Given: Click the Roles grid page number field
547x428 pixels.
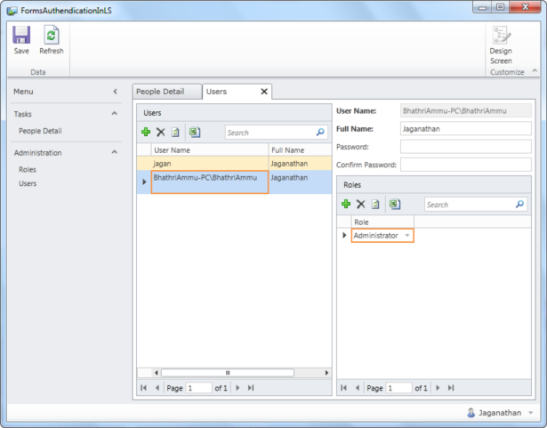Looking at the screenshot, I should (x=399, y=388).
